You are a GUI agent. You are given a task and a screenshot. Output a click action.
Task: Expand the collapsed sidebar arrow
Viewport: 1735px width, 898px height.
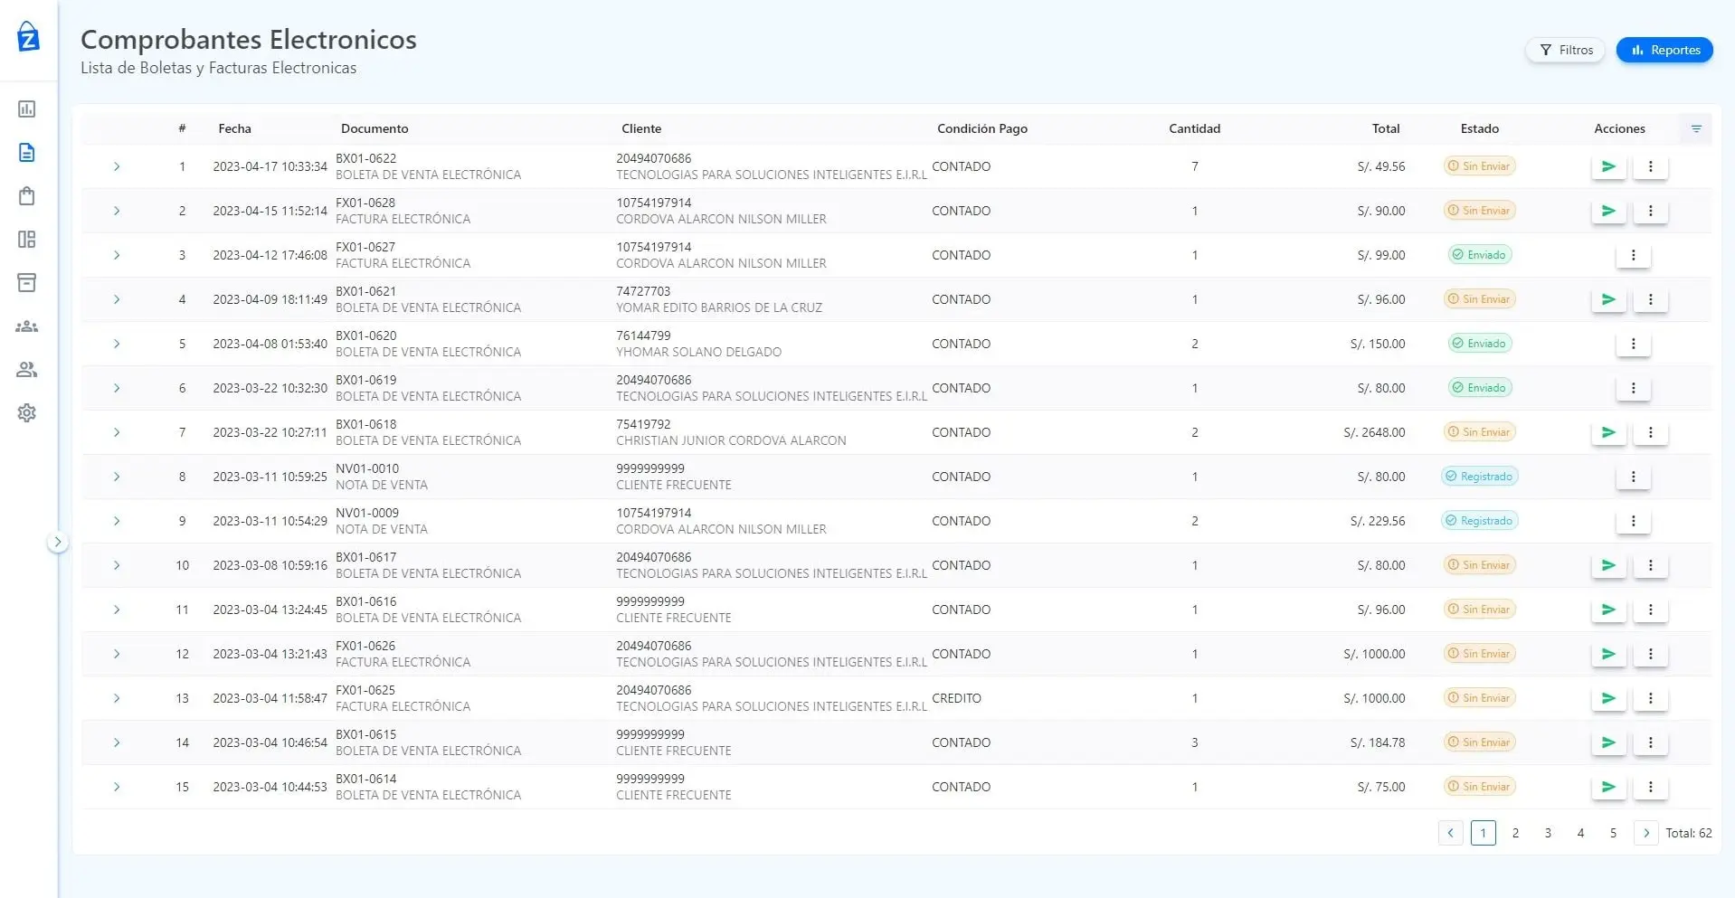pyautogui.click(x=58, y=543)
